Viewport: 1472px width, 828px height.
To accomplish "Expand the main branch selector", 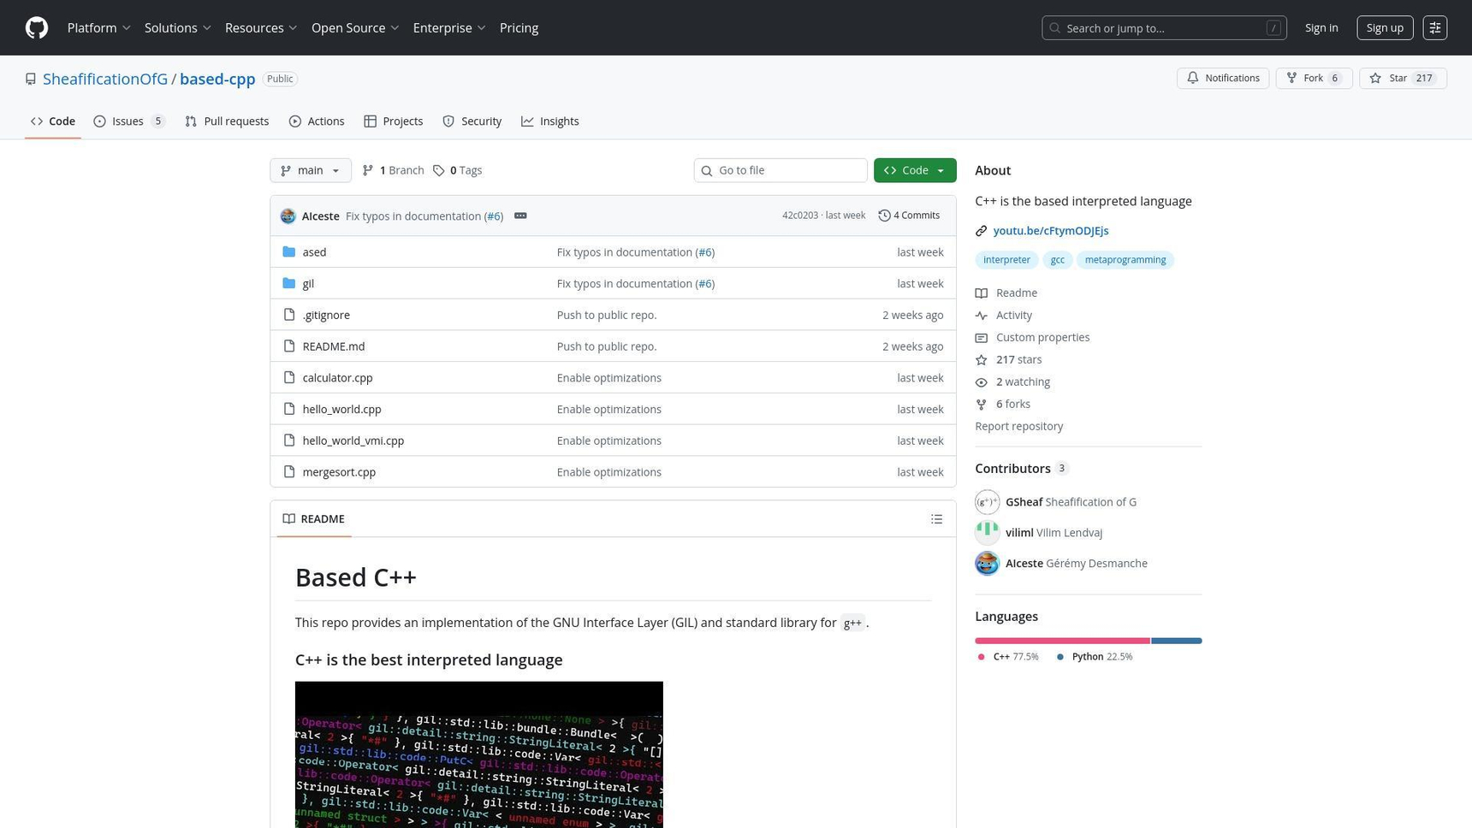I will point(311,170).
